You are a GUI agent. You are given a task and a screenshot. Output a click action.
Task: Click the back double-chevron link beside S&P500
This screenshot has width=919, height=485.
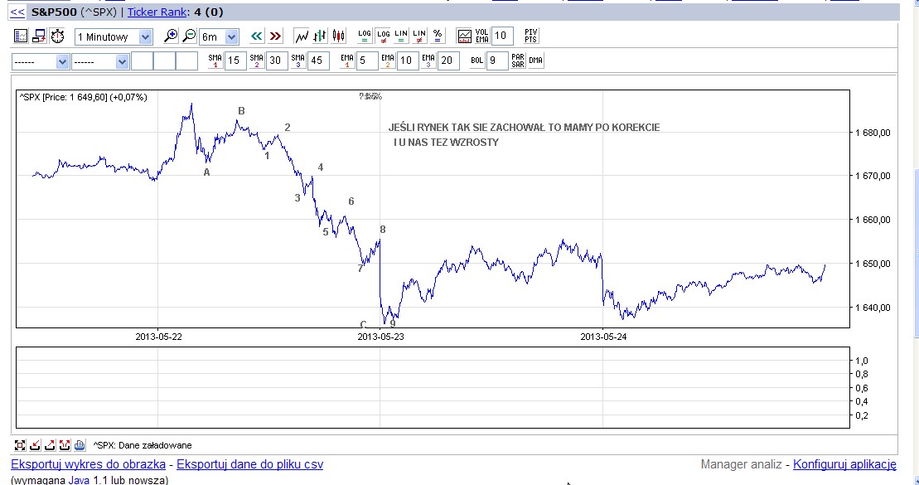[17, 12]
